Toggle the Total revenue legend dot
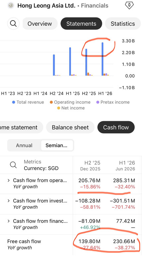142x266 pixels. point(14,102)
